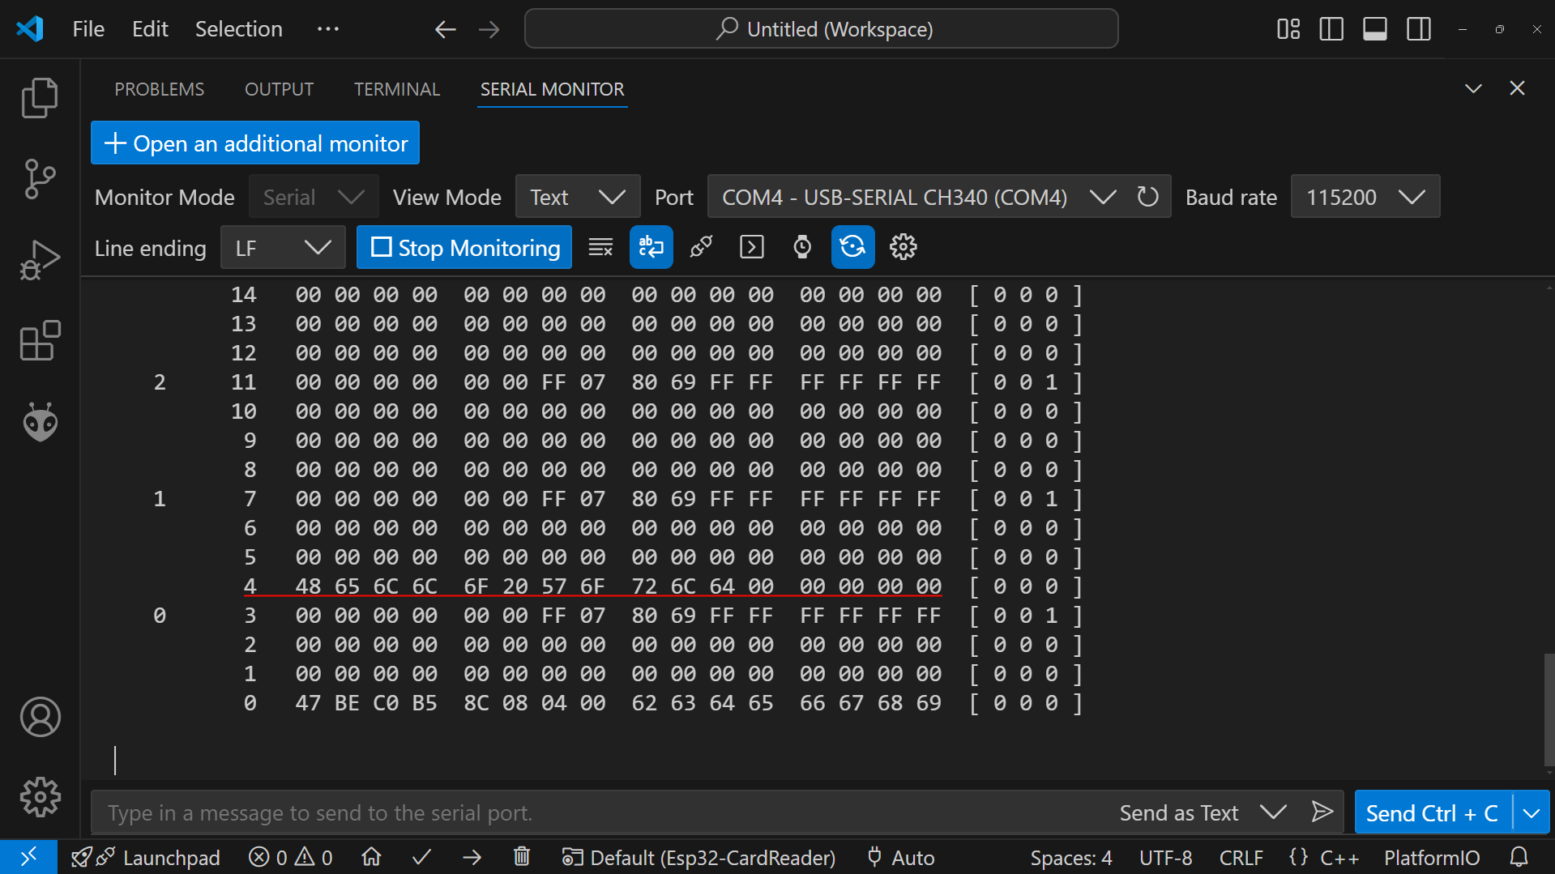Switch to the OUTPUT tab
The height and width of the screenshot is (874, 1555).
(x=280, y=89)
